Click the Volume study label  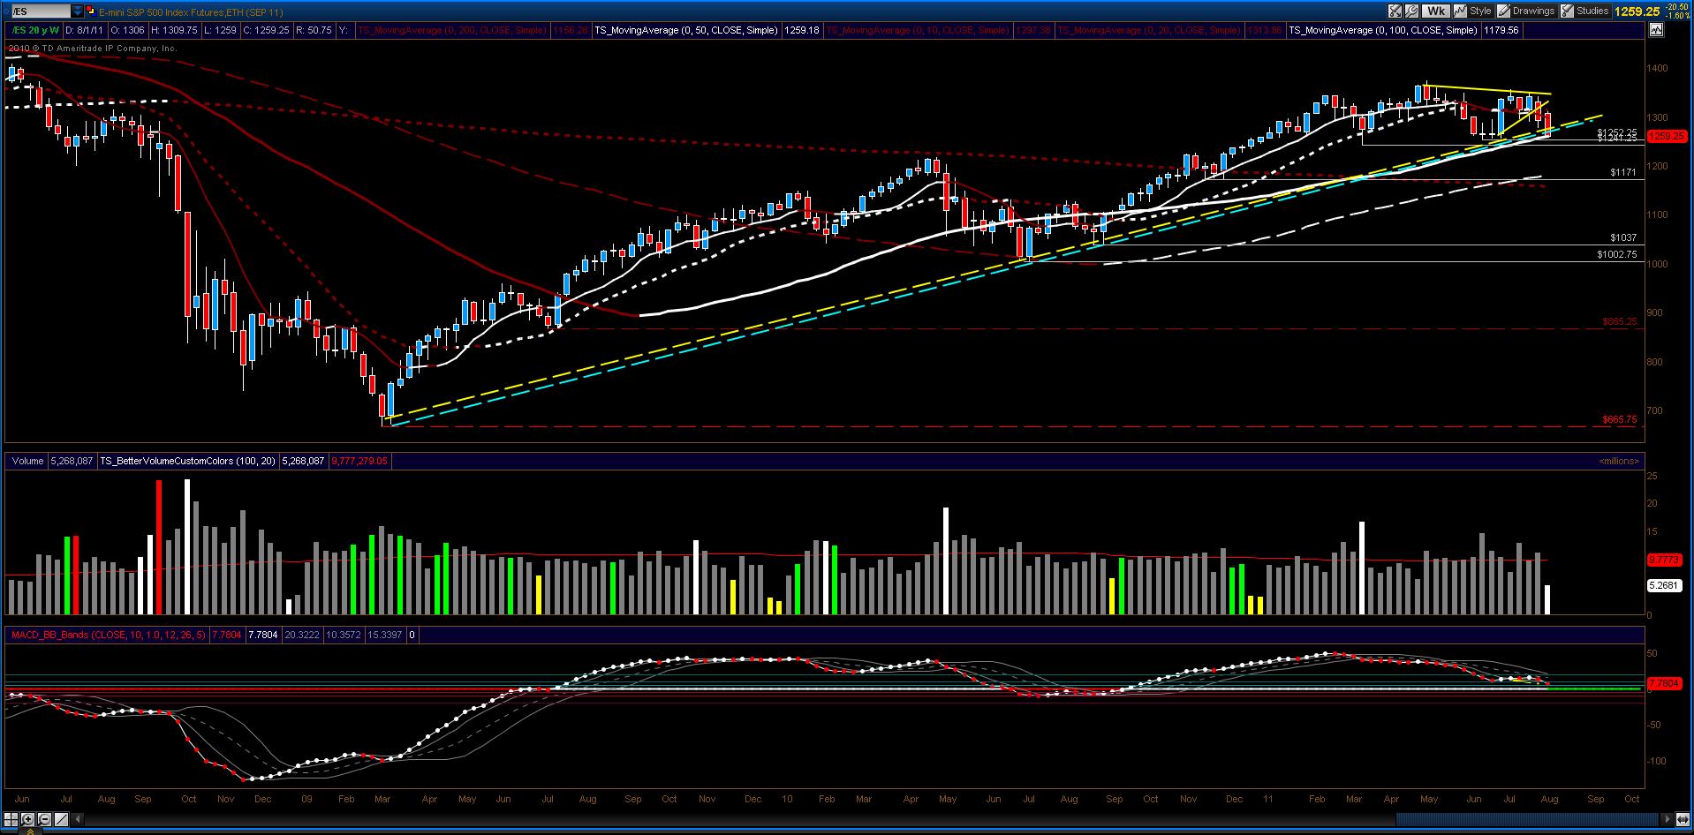tap(27, 461)
